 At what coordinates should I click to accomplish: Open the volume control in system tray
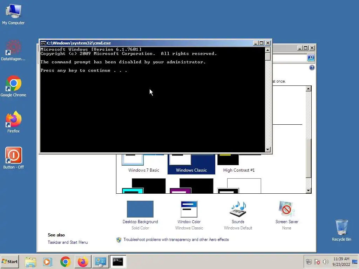click(x=325, y=262)
